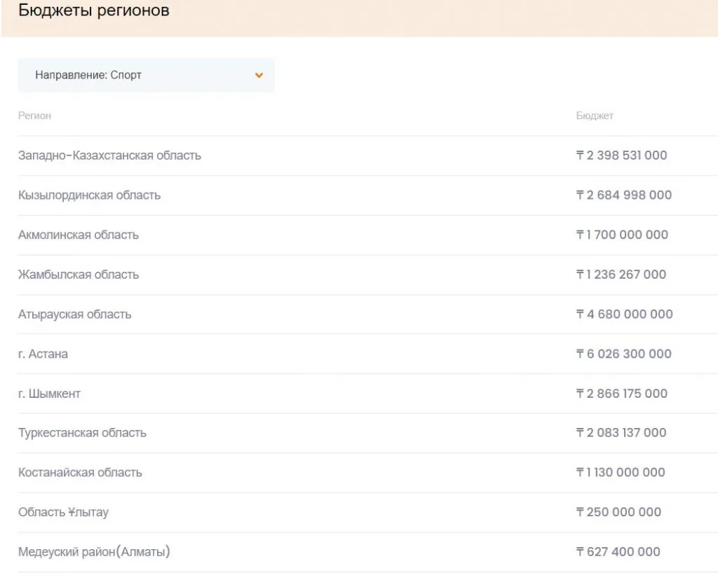Click the 'Регион' column header
This screenshot has height=580, width=718.
click(x=34, y=116)
